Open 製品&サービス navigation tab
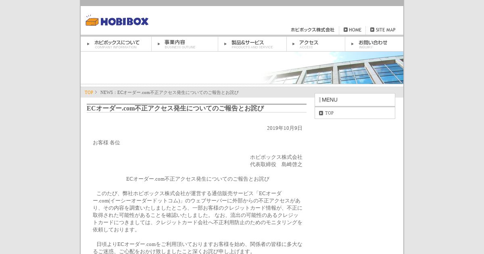This screenshot has height=254, width=484. pyautogui.click(x=252, y=44)
